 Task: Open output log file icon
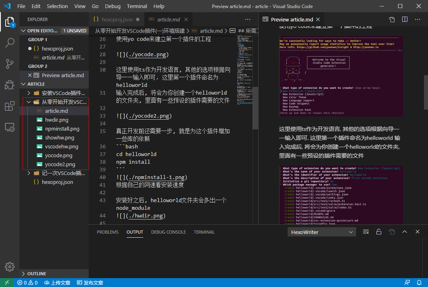coord(392,232)
